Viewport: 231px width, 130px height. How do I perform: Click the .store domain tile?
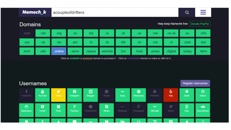(75, 51)
